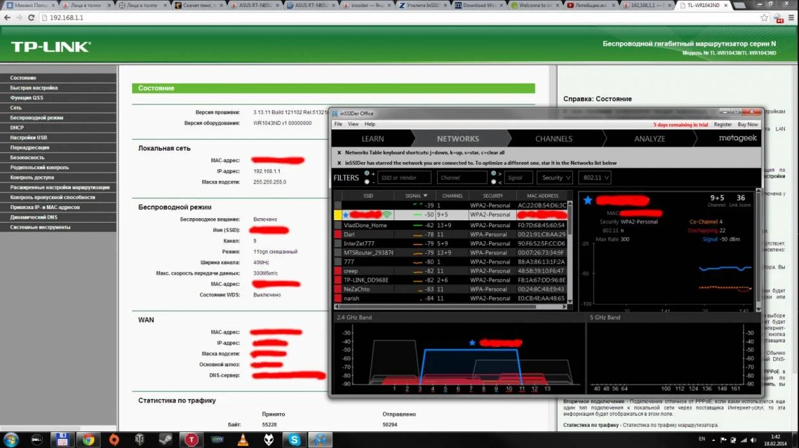Viewport: 799px width, 448px height.
Task: Click the yellow color swatch of the starred network
Action: point(338,214)
